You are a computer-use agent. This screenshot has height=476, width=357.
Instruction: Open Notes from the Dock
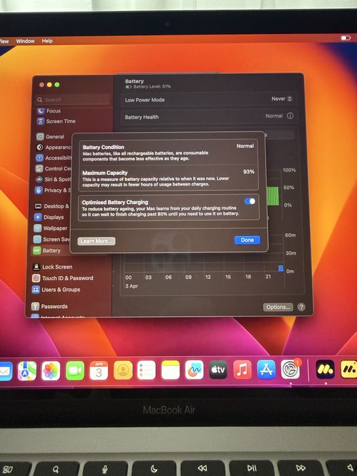click(171, 370)
